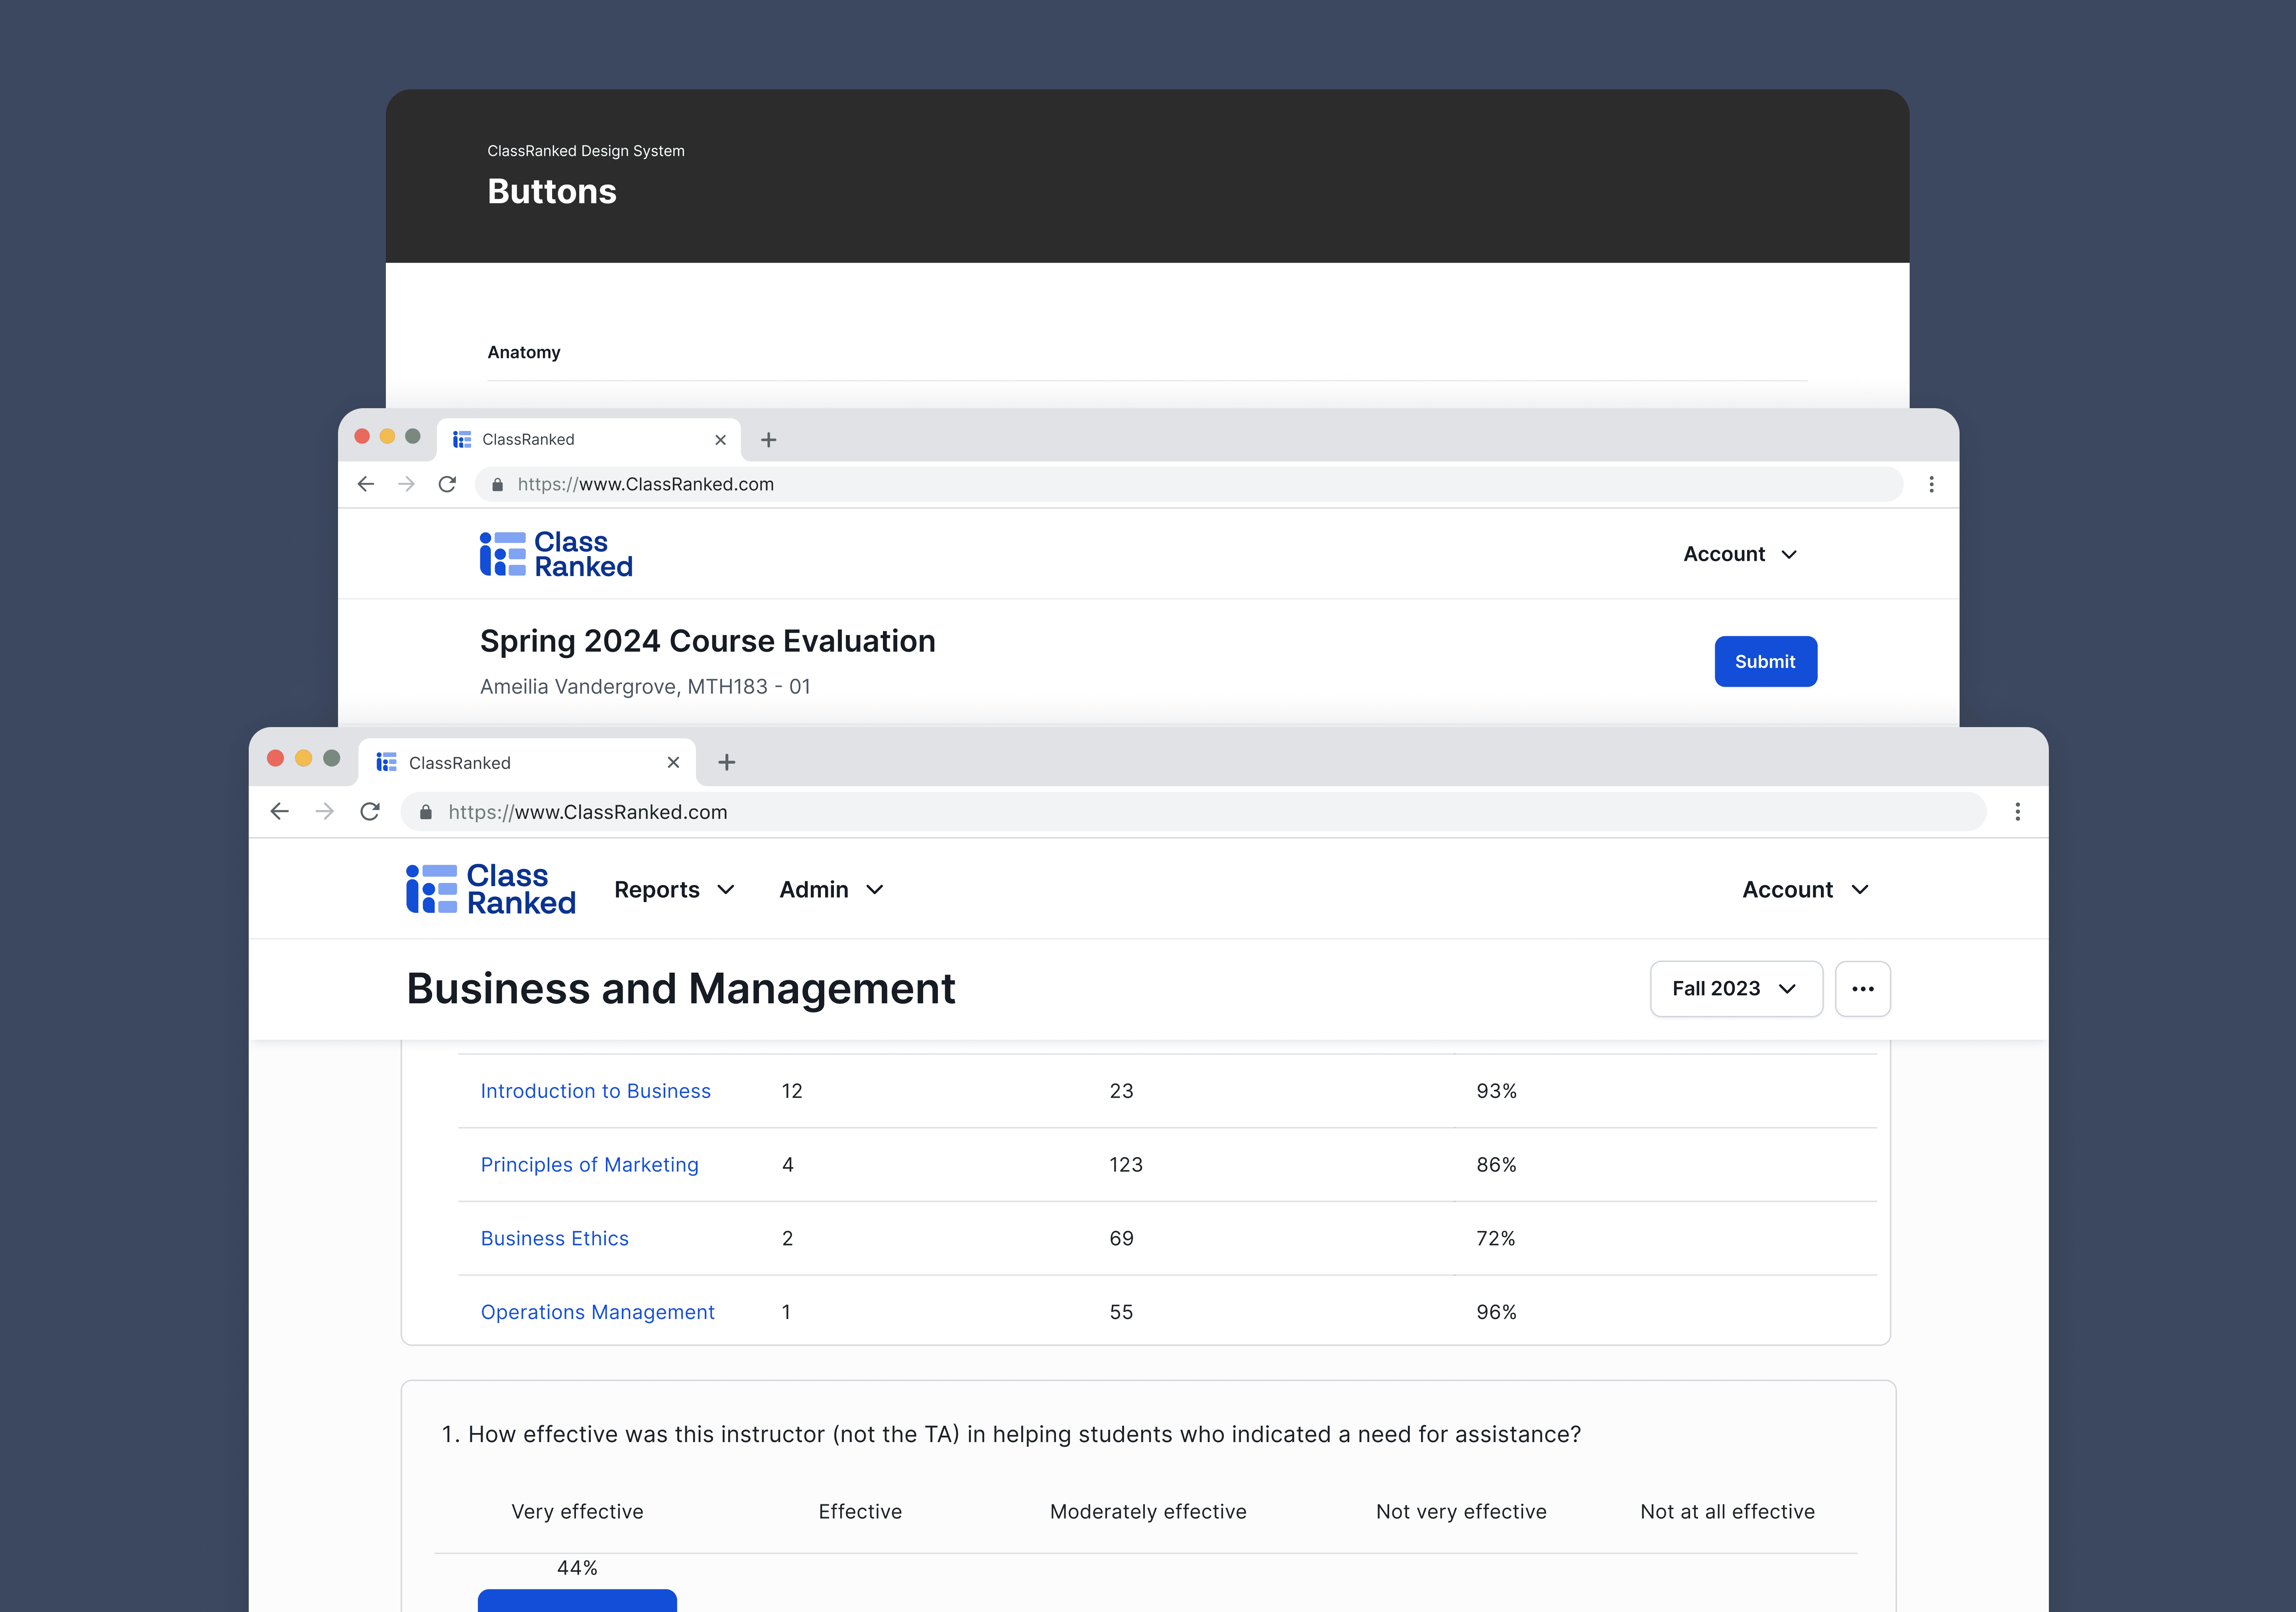Click reload icon in the middle browser window
This screenshot has height=1612, width=2296.
click(447, 484)
